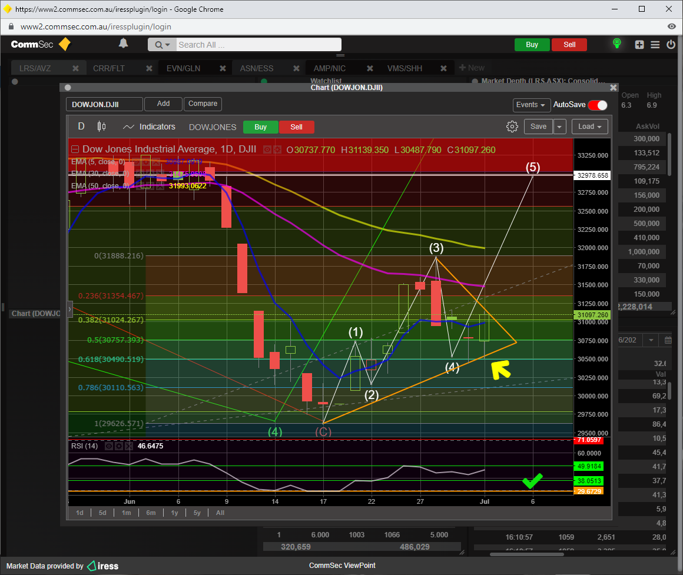Focus the Search All input field
The height and width of the screenshot is (575, 683).
(x=258, y=45)
